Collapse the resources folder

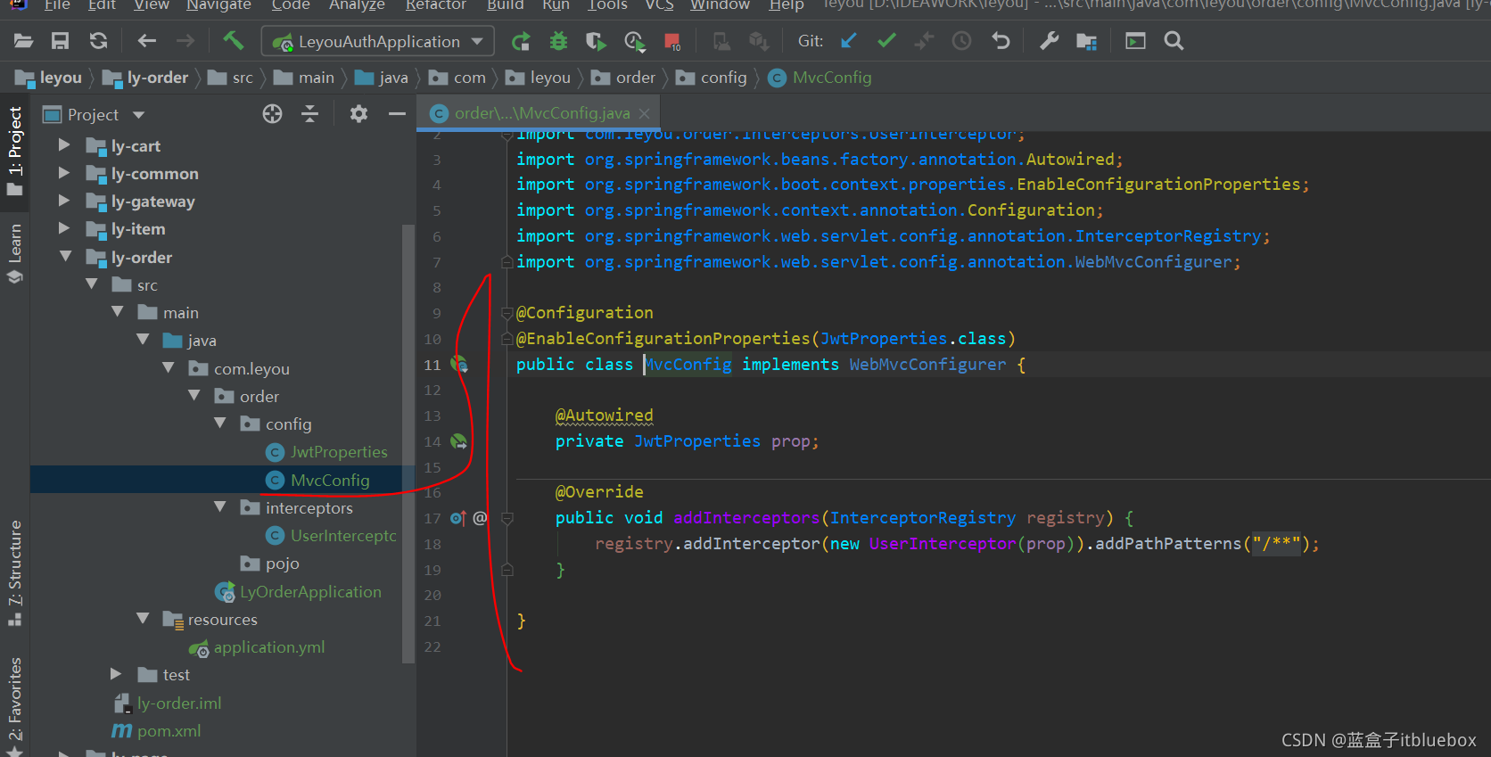pyautogui.click(x=143, y=619)
